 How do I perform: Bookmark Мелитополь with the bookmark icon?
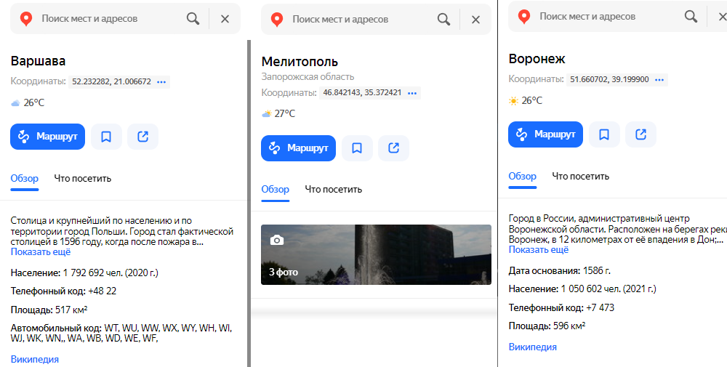(357, 148)
